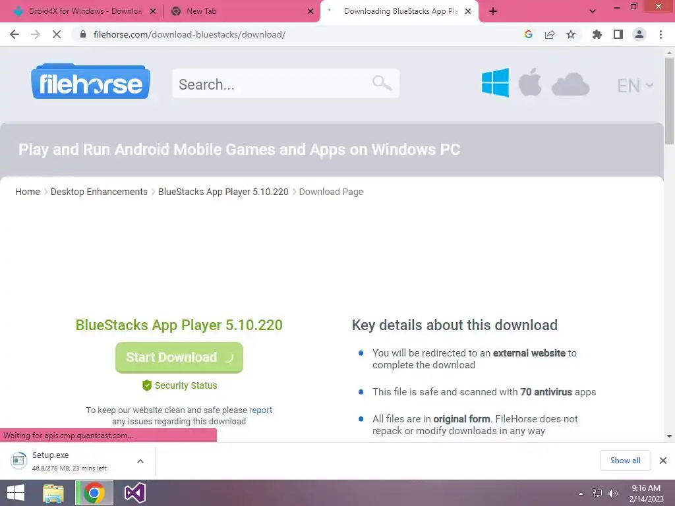Select the Apple Mac platform icon
This screenshot has height=506, width=675.
click(x=530, y=82)
